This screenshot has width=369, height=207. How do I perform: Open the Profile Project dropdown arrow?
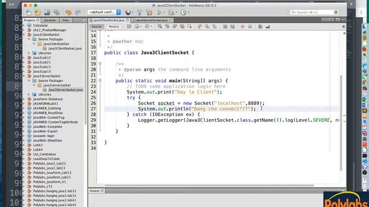(x=189, y=13)
